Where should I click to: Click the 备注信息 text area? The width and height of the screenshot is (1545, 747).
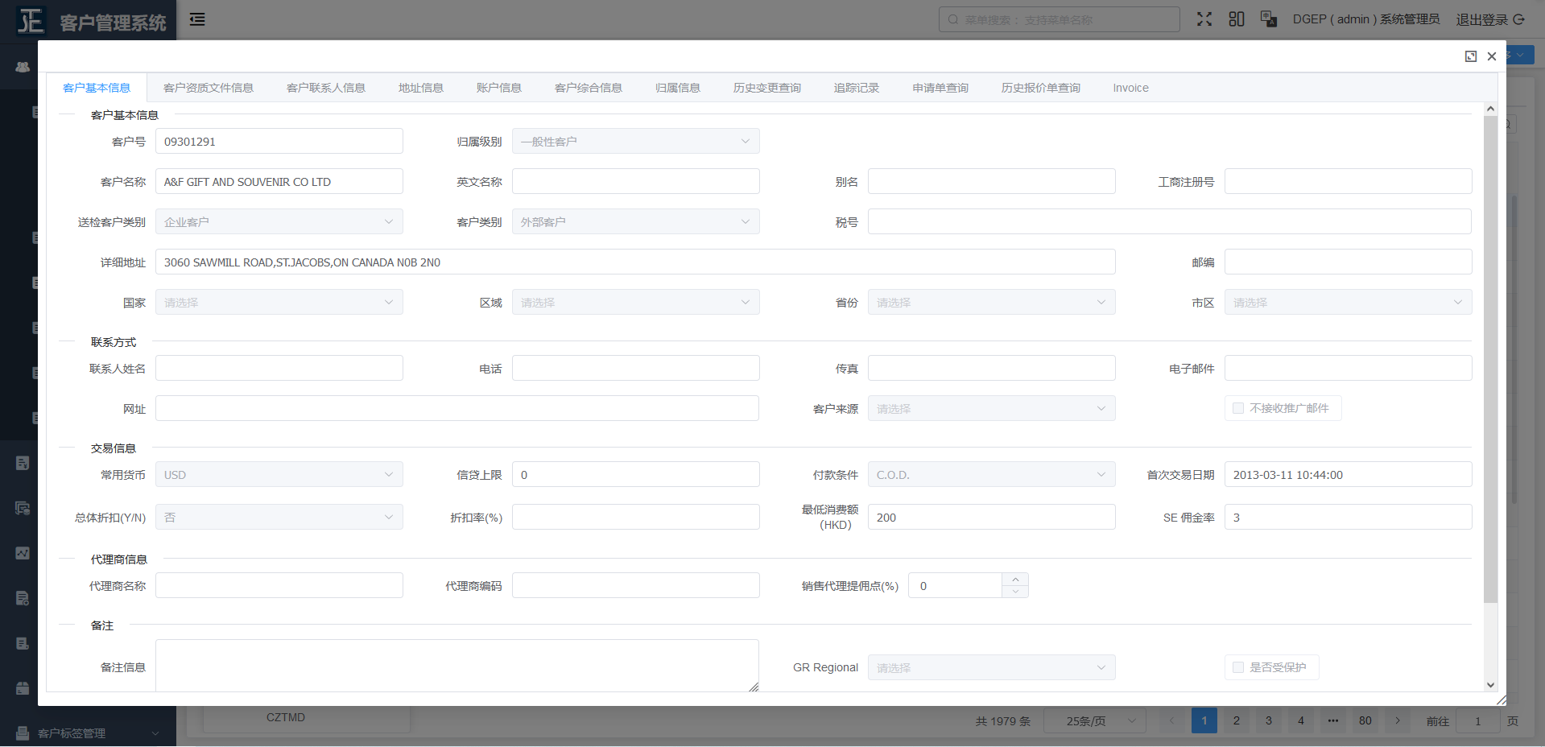(x=457, y=665)
